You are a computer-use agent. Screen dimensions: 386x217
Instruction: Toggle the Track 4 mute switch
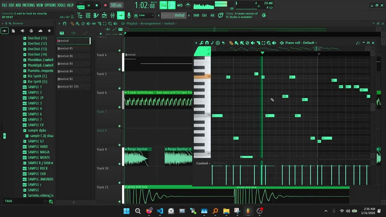coord(119,69)
